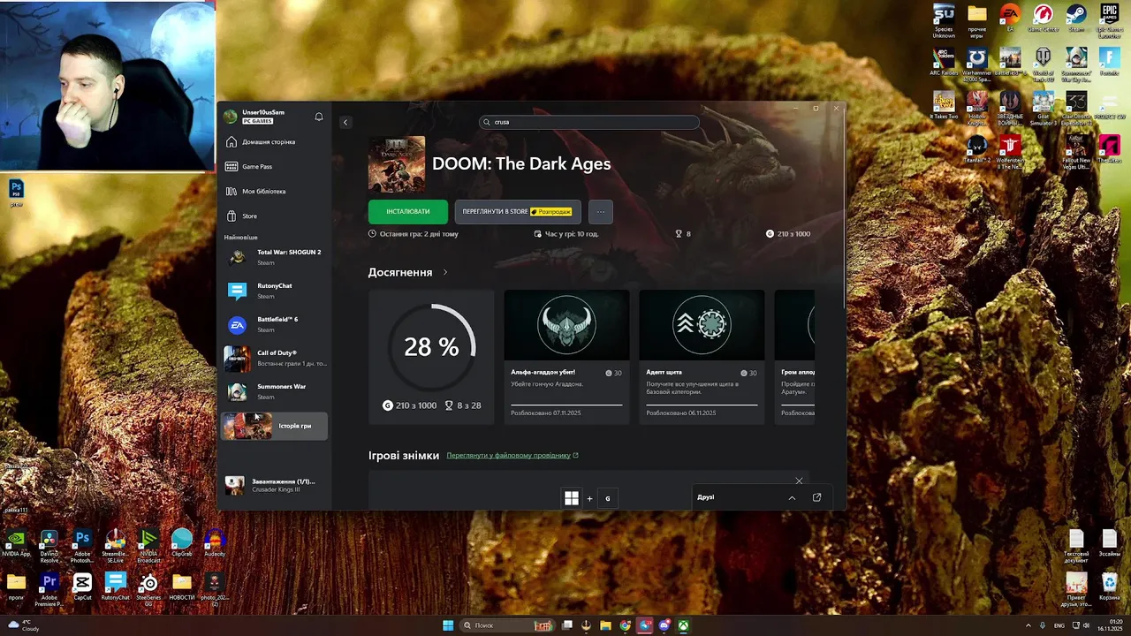This screenshot has height=636, width=1131.
Task: Open the Fortnite desktop shortcut
Action: [1109, 64]
